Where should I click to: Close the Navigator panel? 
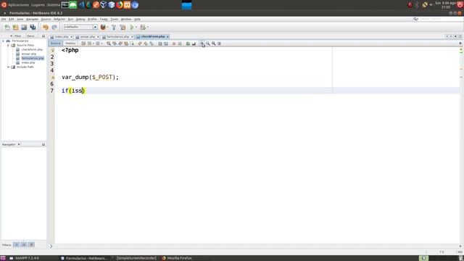click(19, 144)
